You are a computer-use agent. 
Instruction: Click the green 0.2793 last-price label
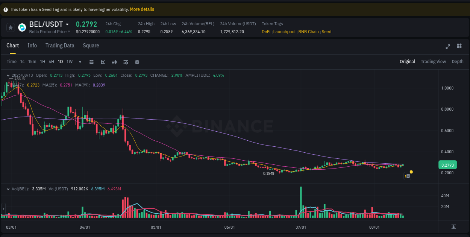447,165
